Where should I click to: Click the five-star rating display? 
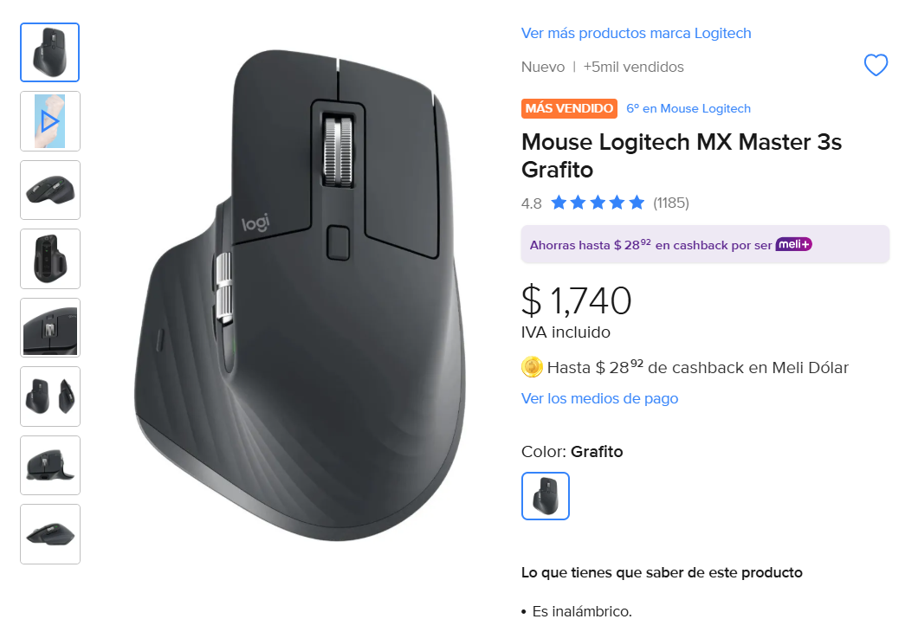pos(598,203)
